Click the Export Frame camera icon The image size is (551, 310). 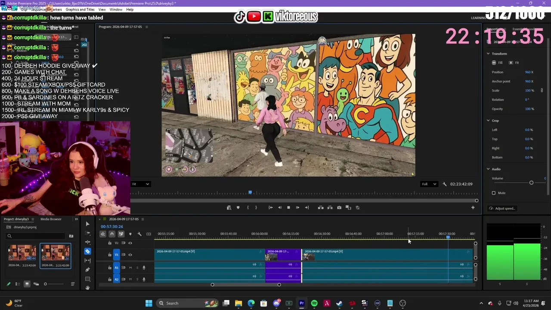pos(339,208)
